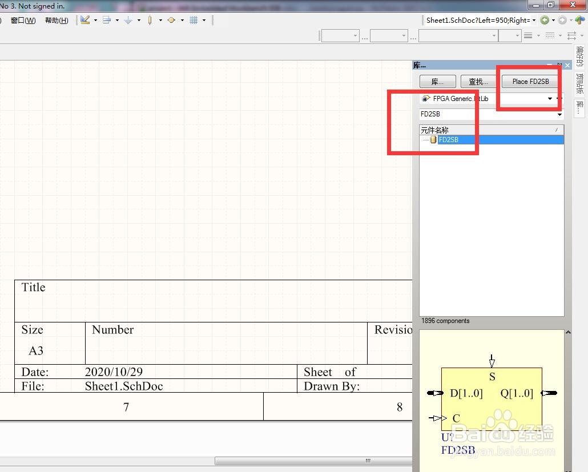Navigate back with green arrow
This screenshot has width=588, height=472.
[545, 20]
